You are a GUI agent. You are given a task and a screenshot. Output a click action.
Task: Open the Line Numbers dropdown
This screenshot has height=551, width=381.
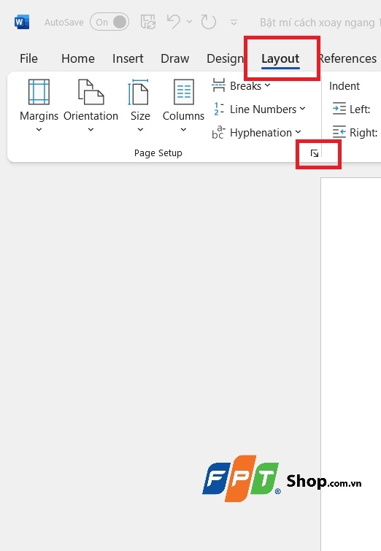[x=302, y=109]
